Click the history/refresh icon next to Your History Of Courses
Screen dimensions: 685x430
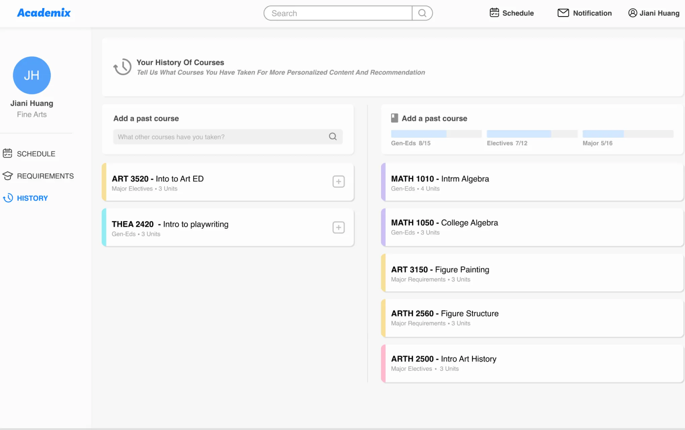[122, 67]
